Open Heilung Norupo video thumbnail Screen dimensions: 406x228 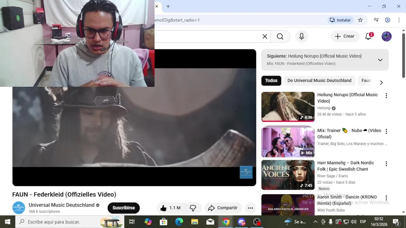(x=288, y=107)
